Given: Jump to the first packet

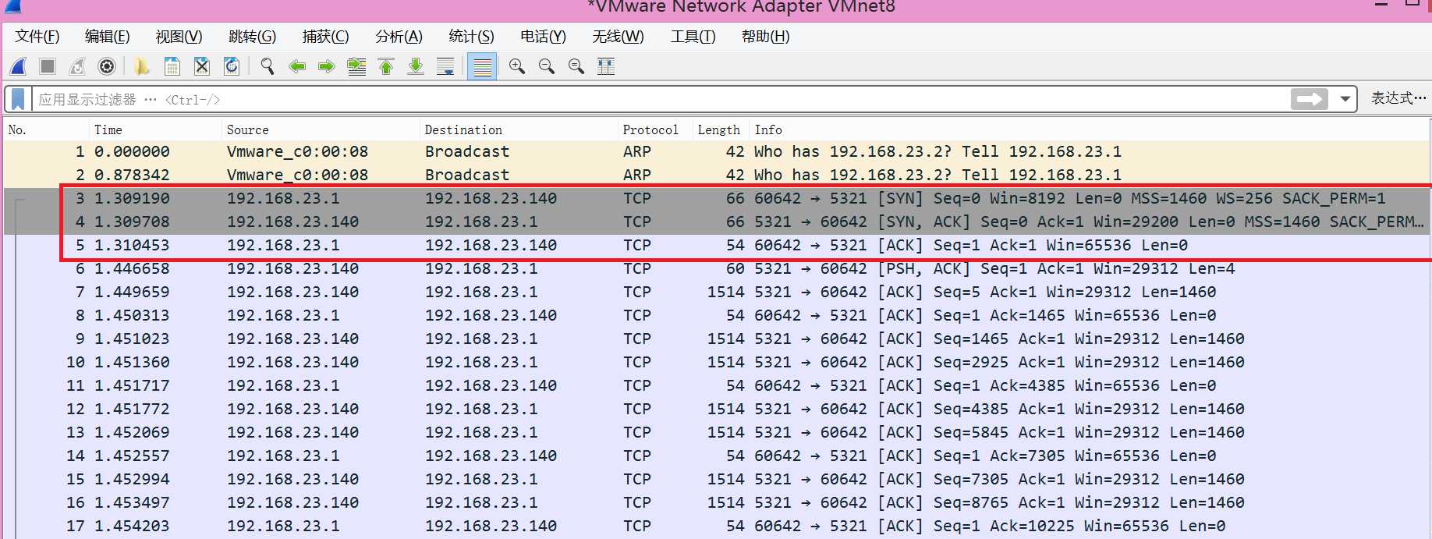Looking at the screenshot, I should coord(386,66).
